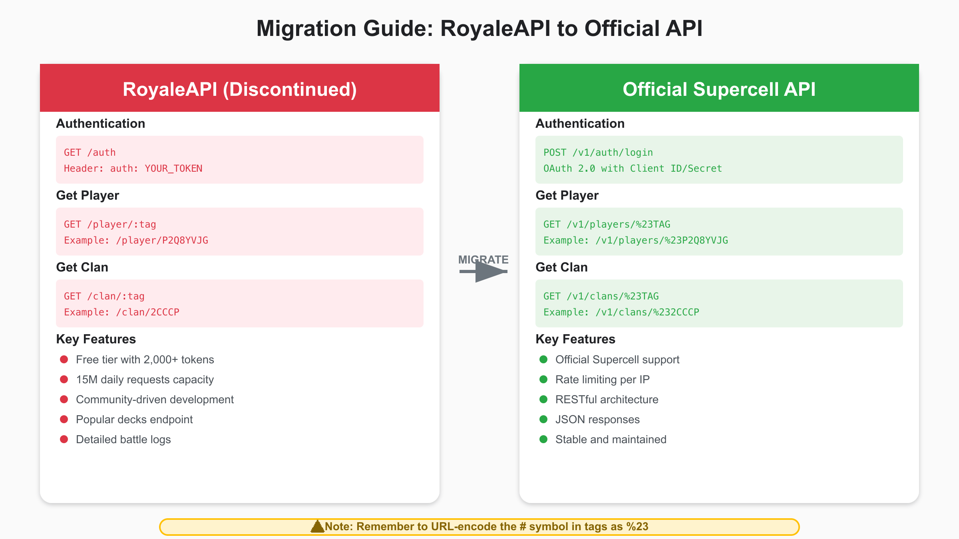Click the green bullet beside 'RESTful architecture'
This screenshot has width=959, height=539.
(543, 399)
